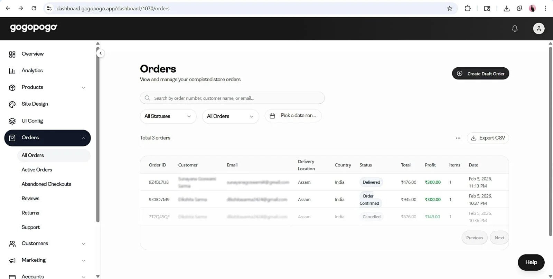Open the notifications bell
553x279 pixels.
515,29
